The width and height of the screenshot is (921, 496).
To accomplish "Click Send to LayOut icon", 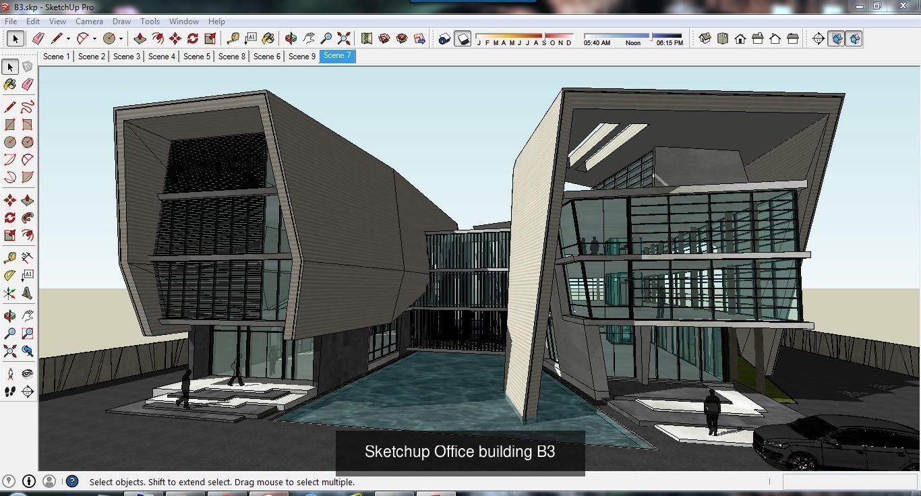I will tap(419, 38).
